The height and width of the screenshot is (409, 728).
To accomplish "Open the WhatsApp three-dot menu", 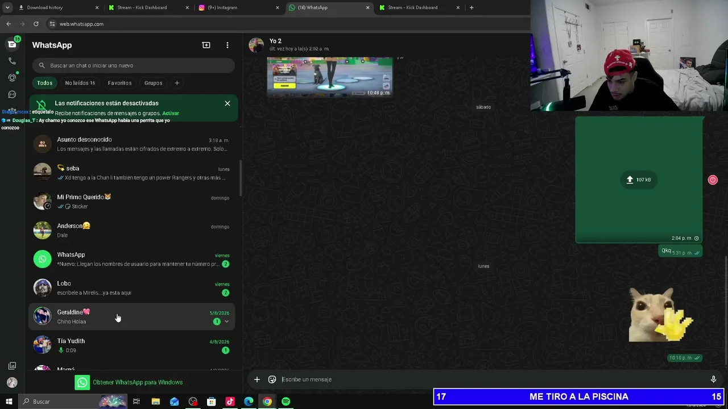I will point(227,45).
